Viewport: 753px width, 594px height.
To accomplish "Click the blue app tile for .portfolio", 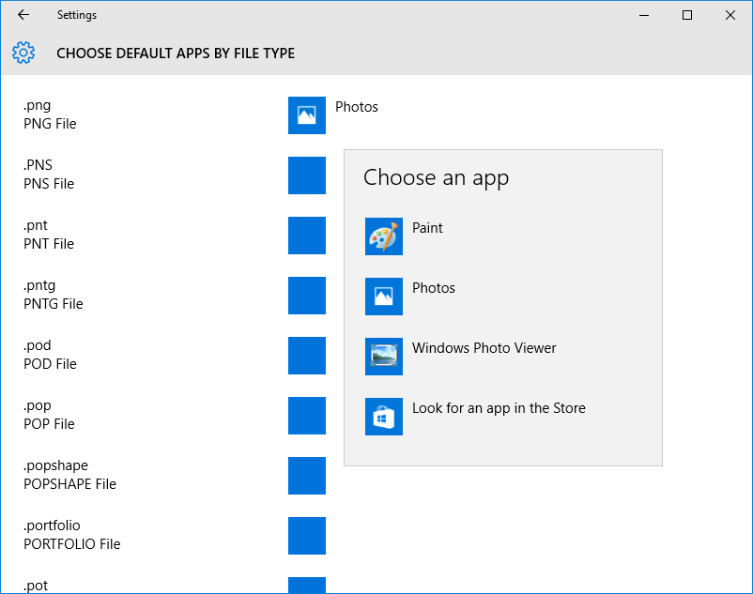I will tap(307, 536).
